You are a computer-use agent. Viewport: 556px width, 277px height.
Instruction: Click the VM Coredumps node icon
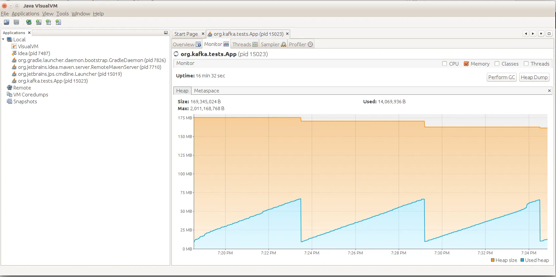[x=10, y=95]
